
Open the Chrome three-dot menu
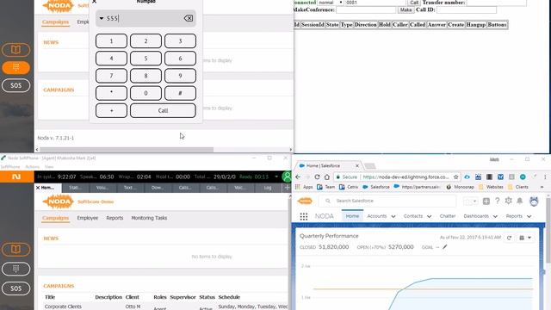545,177
